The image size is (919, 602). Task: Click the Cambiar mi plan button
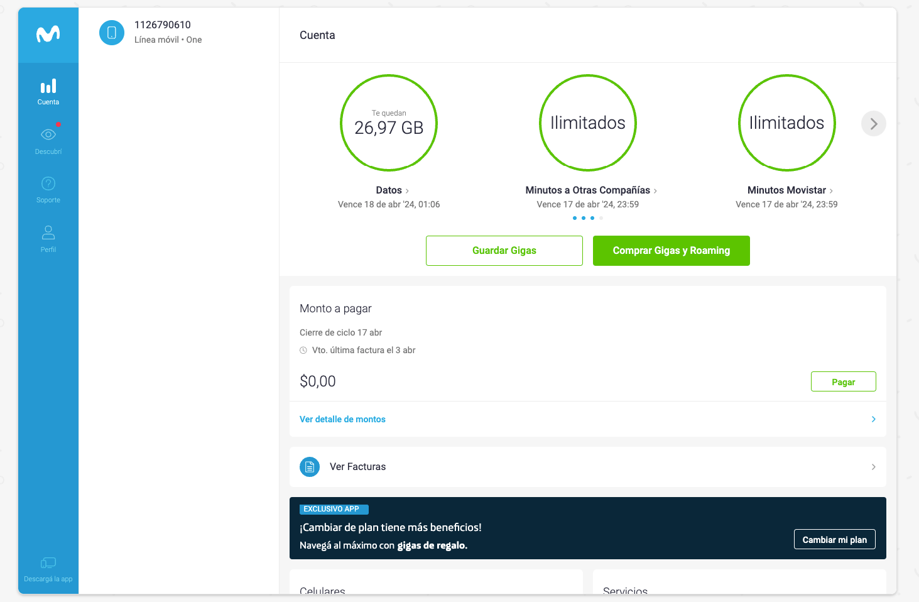click(x=834, y=540)
